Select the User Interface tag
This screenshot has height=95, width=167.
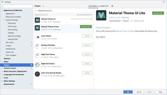pos(115,21)
